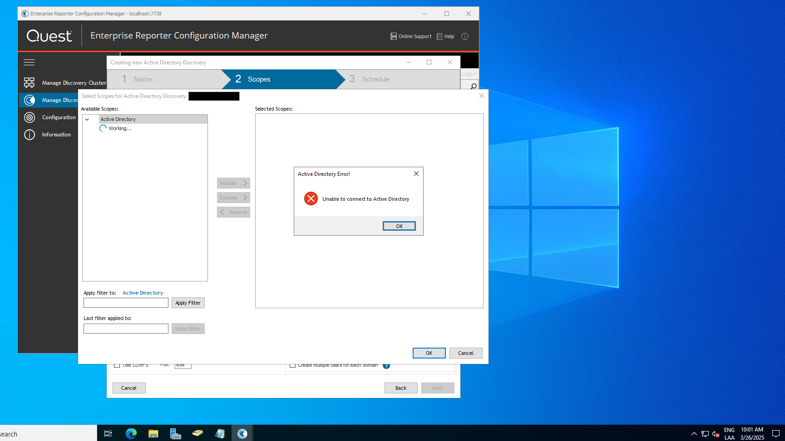Switch to the Schedule wizard step
The width and height of the screenshot is (785, 441).
click(375, 79)
